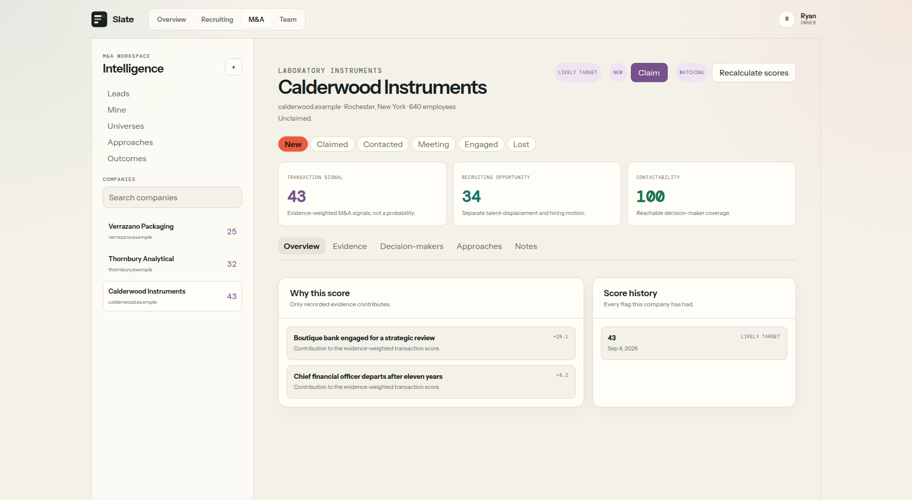Set pipeline stage to Claimed
This screenshot has height=500, width=912.
tap(332, 144)
